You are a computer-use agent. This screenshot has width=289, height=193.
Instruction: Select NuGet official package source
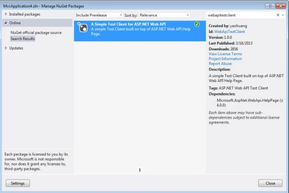36,33
